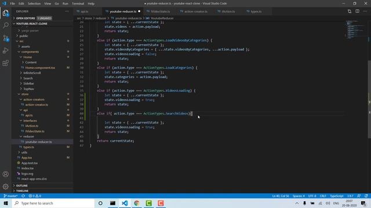Open the Run and Debug view
The width and height of the screenshot is (371, 208).
6,50
